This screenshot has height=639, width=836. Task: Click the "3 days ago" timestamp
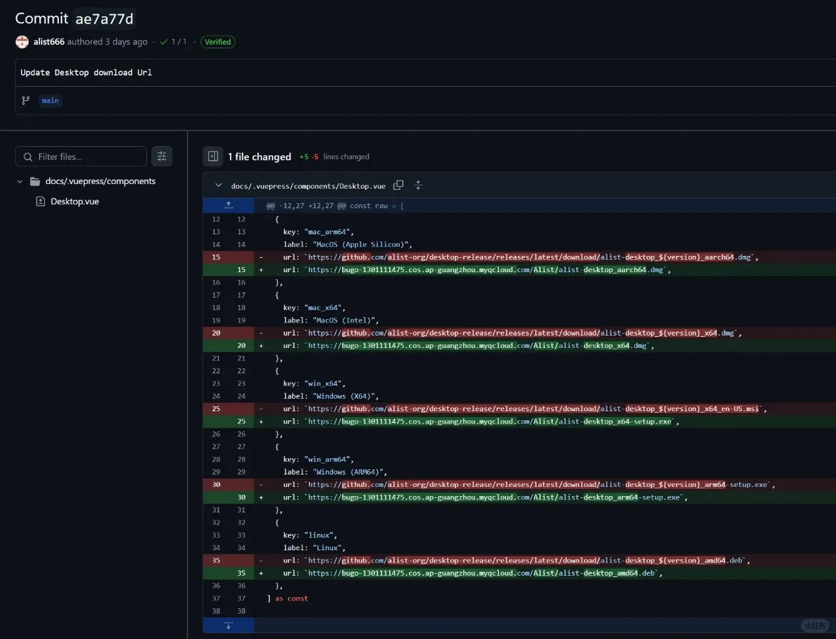coord(127,42)
